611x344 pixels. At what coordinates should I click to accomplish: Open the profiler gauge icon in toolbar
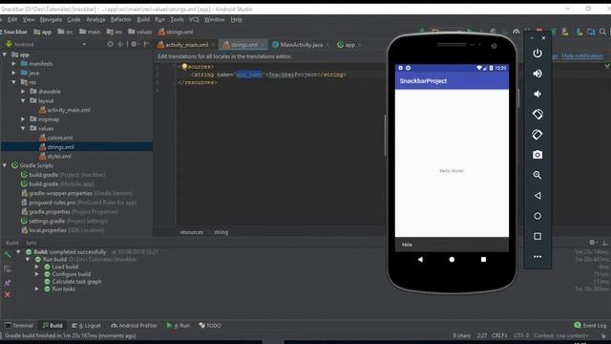tap(516, 32)
